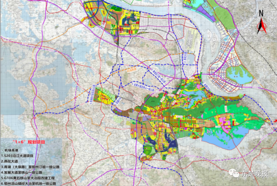This screenshot has width=277, height=186.
Task: Click the '4.发展大道至铁山一级公路' road label on map
Action: 143,87
